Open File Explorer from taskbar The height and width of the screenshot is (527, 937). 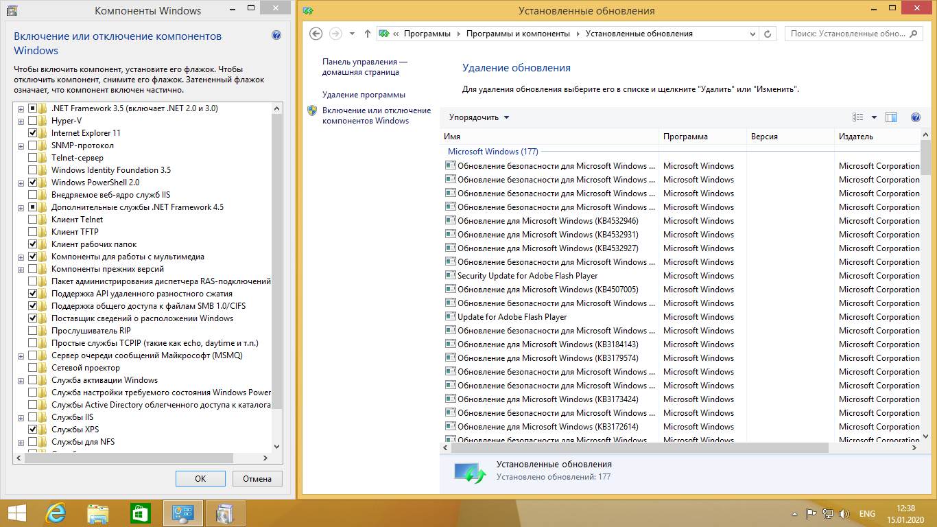(x=97, y=513)
